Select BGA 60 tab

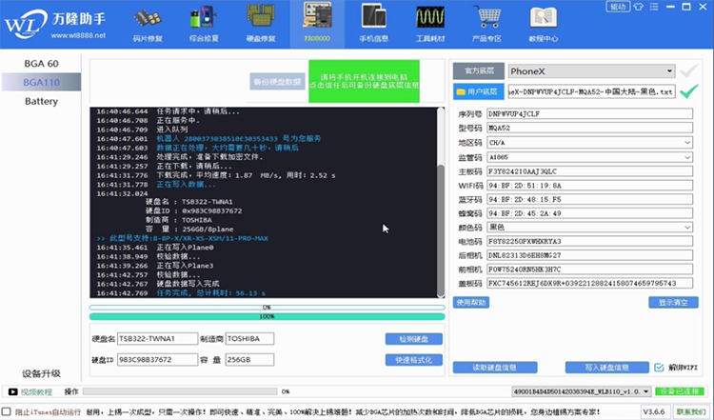(x=41, y=64)
